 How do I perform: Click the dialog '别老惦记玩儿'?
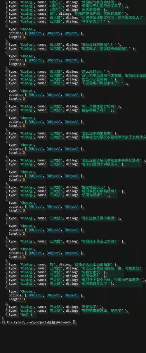coord(93,187)
